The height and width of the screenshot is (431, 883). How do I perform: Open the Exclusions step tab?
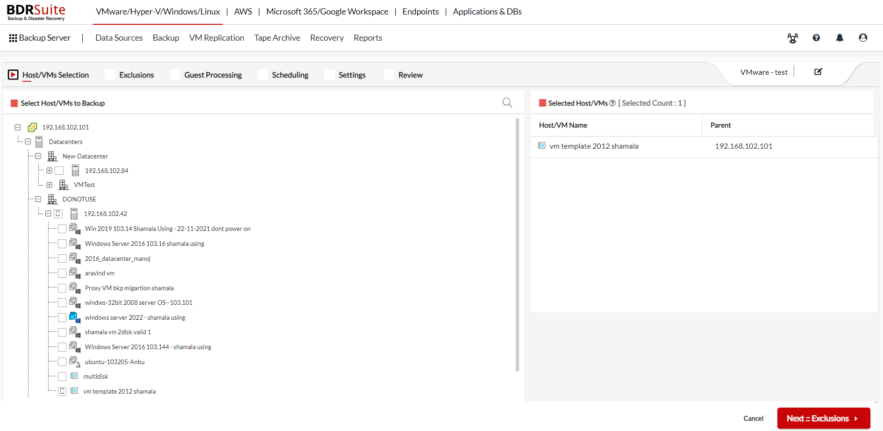tap(136, 75)
